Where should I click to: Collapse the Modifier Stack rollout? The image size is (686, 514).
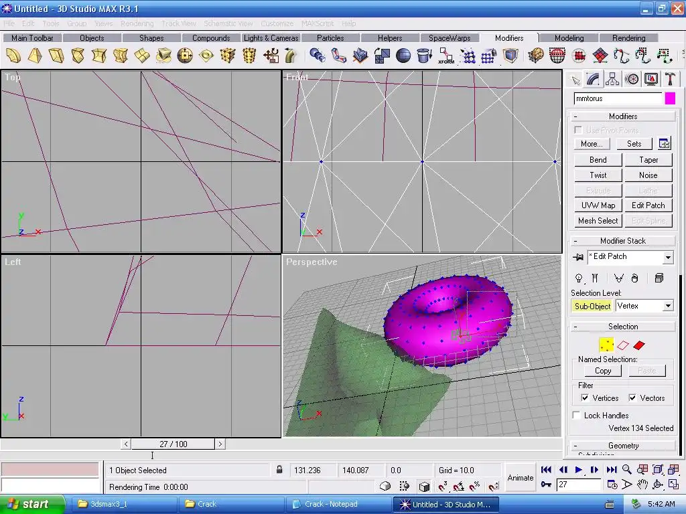[622, 241]
